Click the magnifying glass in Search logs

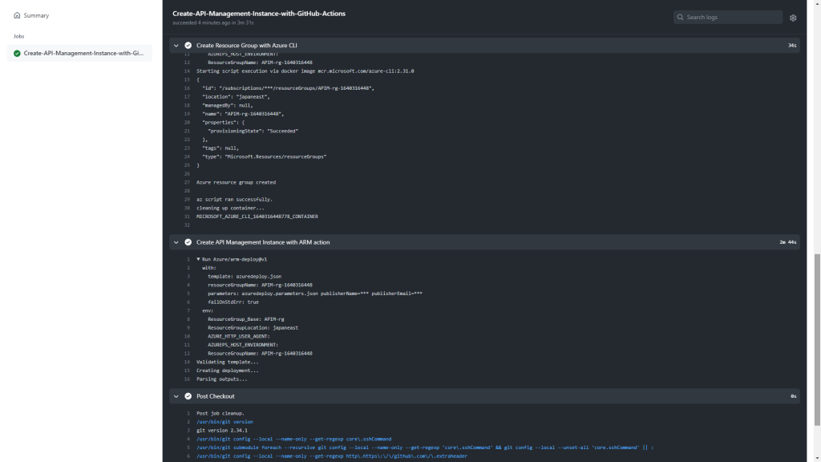coord(681,16)
